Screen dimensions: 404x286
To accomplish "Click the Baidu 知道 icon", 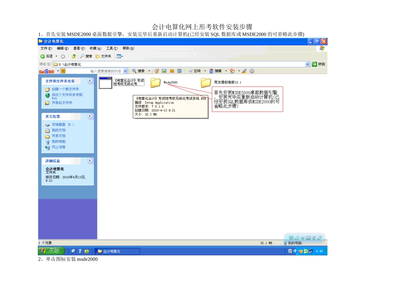I will tap(172, 71).
